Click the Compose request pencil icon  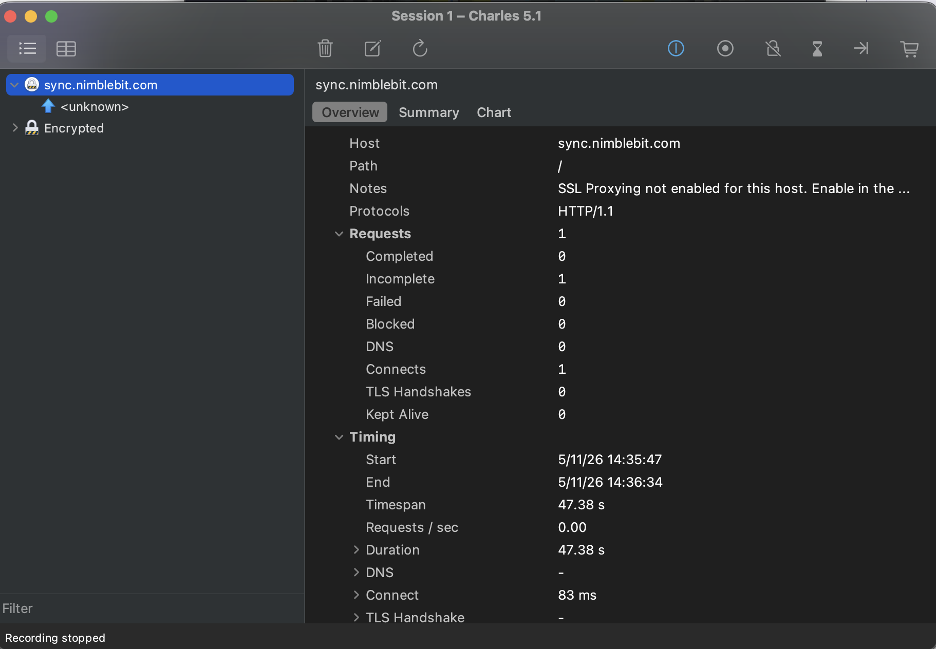372,49
